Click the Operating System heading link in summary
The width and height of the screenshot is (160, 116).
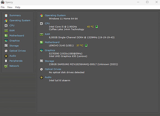tap(55, 15)
